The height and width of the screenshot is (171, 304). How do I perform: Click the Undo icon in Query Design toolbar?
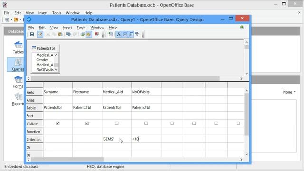[68, 34]
